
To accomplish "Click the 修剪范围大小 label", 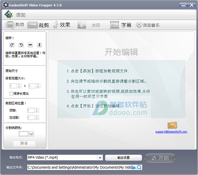I will (x=15, y=78).
